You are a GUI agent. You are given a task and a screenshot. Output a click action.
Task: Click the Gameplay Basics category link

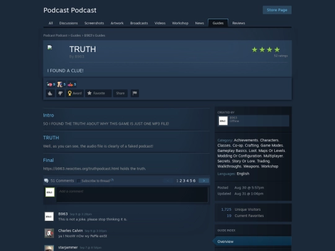tap(232, 151)
